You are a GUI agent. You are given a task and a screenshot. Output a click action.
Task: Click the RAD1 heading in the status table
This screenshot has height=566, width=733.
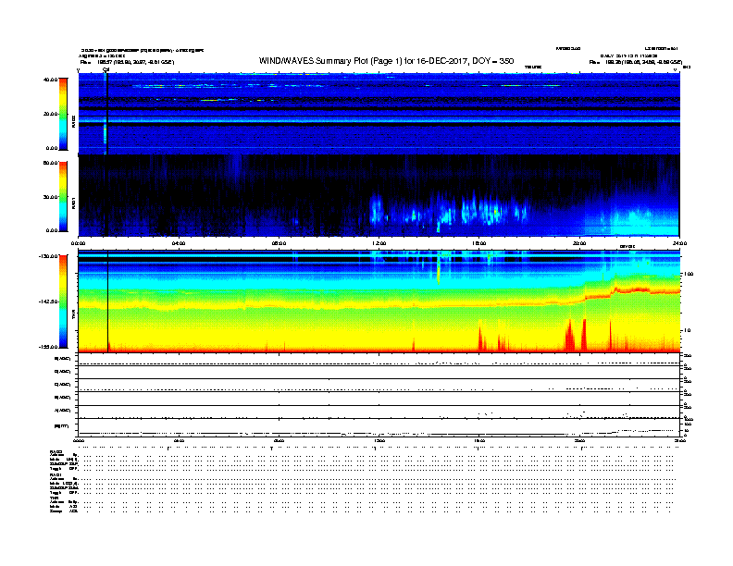coord(56,474)
